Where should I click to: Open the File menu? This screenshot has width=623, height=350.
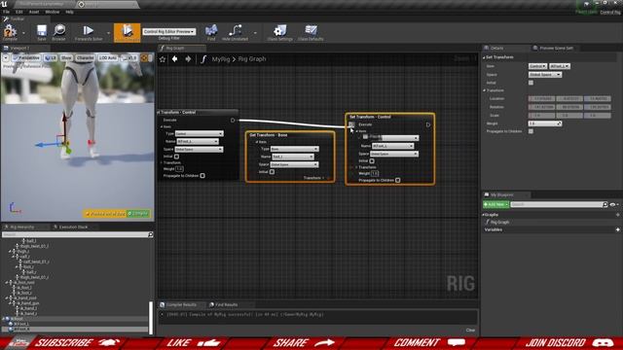pos(7,12)
